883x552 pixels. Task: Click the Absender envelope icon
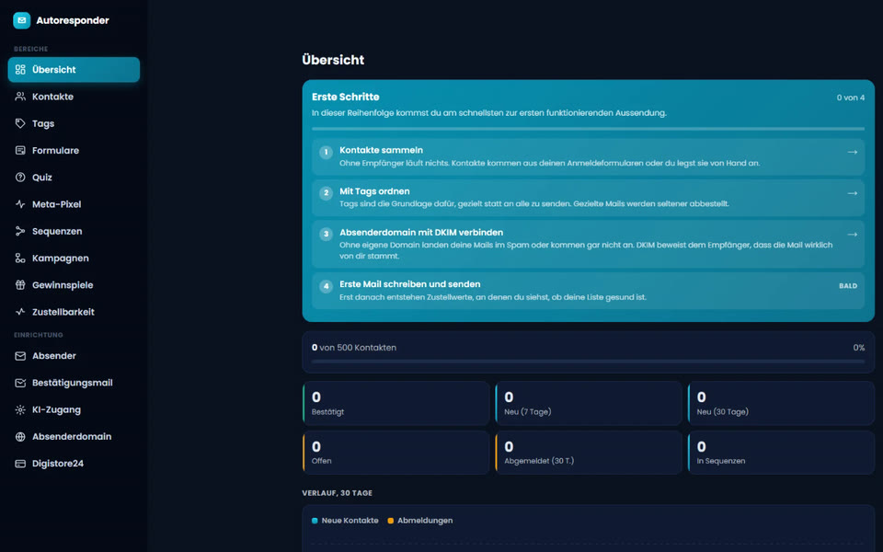pyautogui.click(x=20, y=356)
